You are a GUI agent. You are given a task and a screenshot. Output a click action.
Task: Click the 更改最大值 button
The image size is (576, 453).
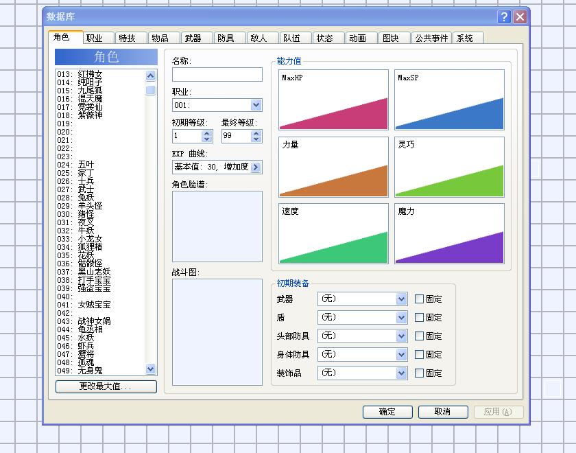tap(106, 386)
